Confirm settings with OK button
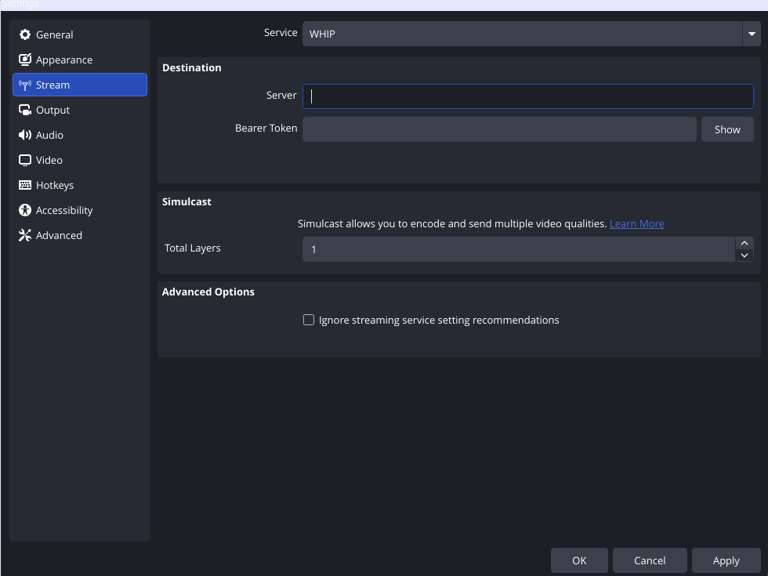 click(579, 560)
